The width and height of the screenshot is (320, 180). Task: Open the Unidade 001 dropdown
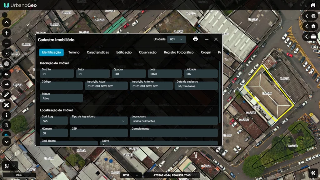pyautogui.click(x=177, y=39)
